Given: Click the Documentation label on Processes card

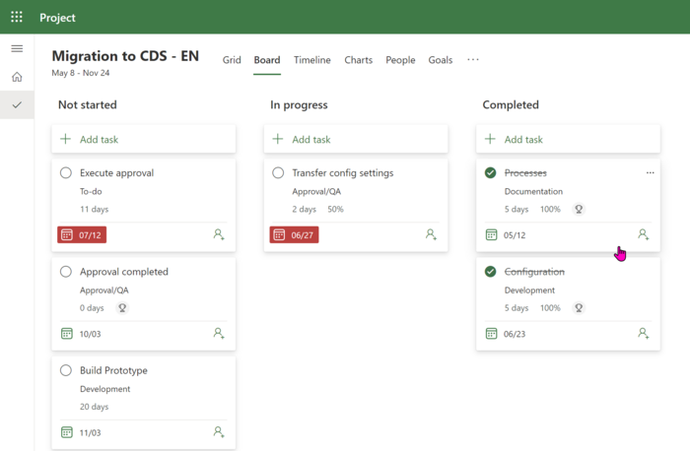Looking at the screenshot, I should coord(533,191).
